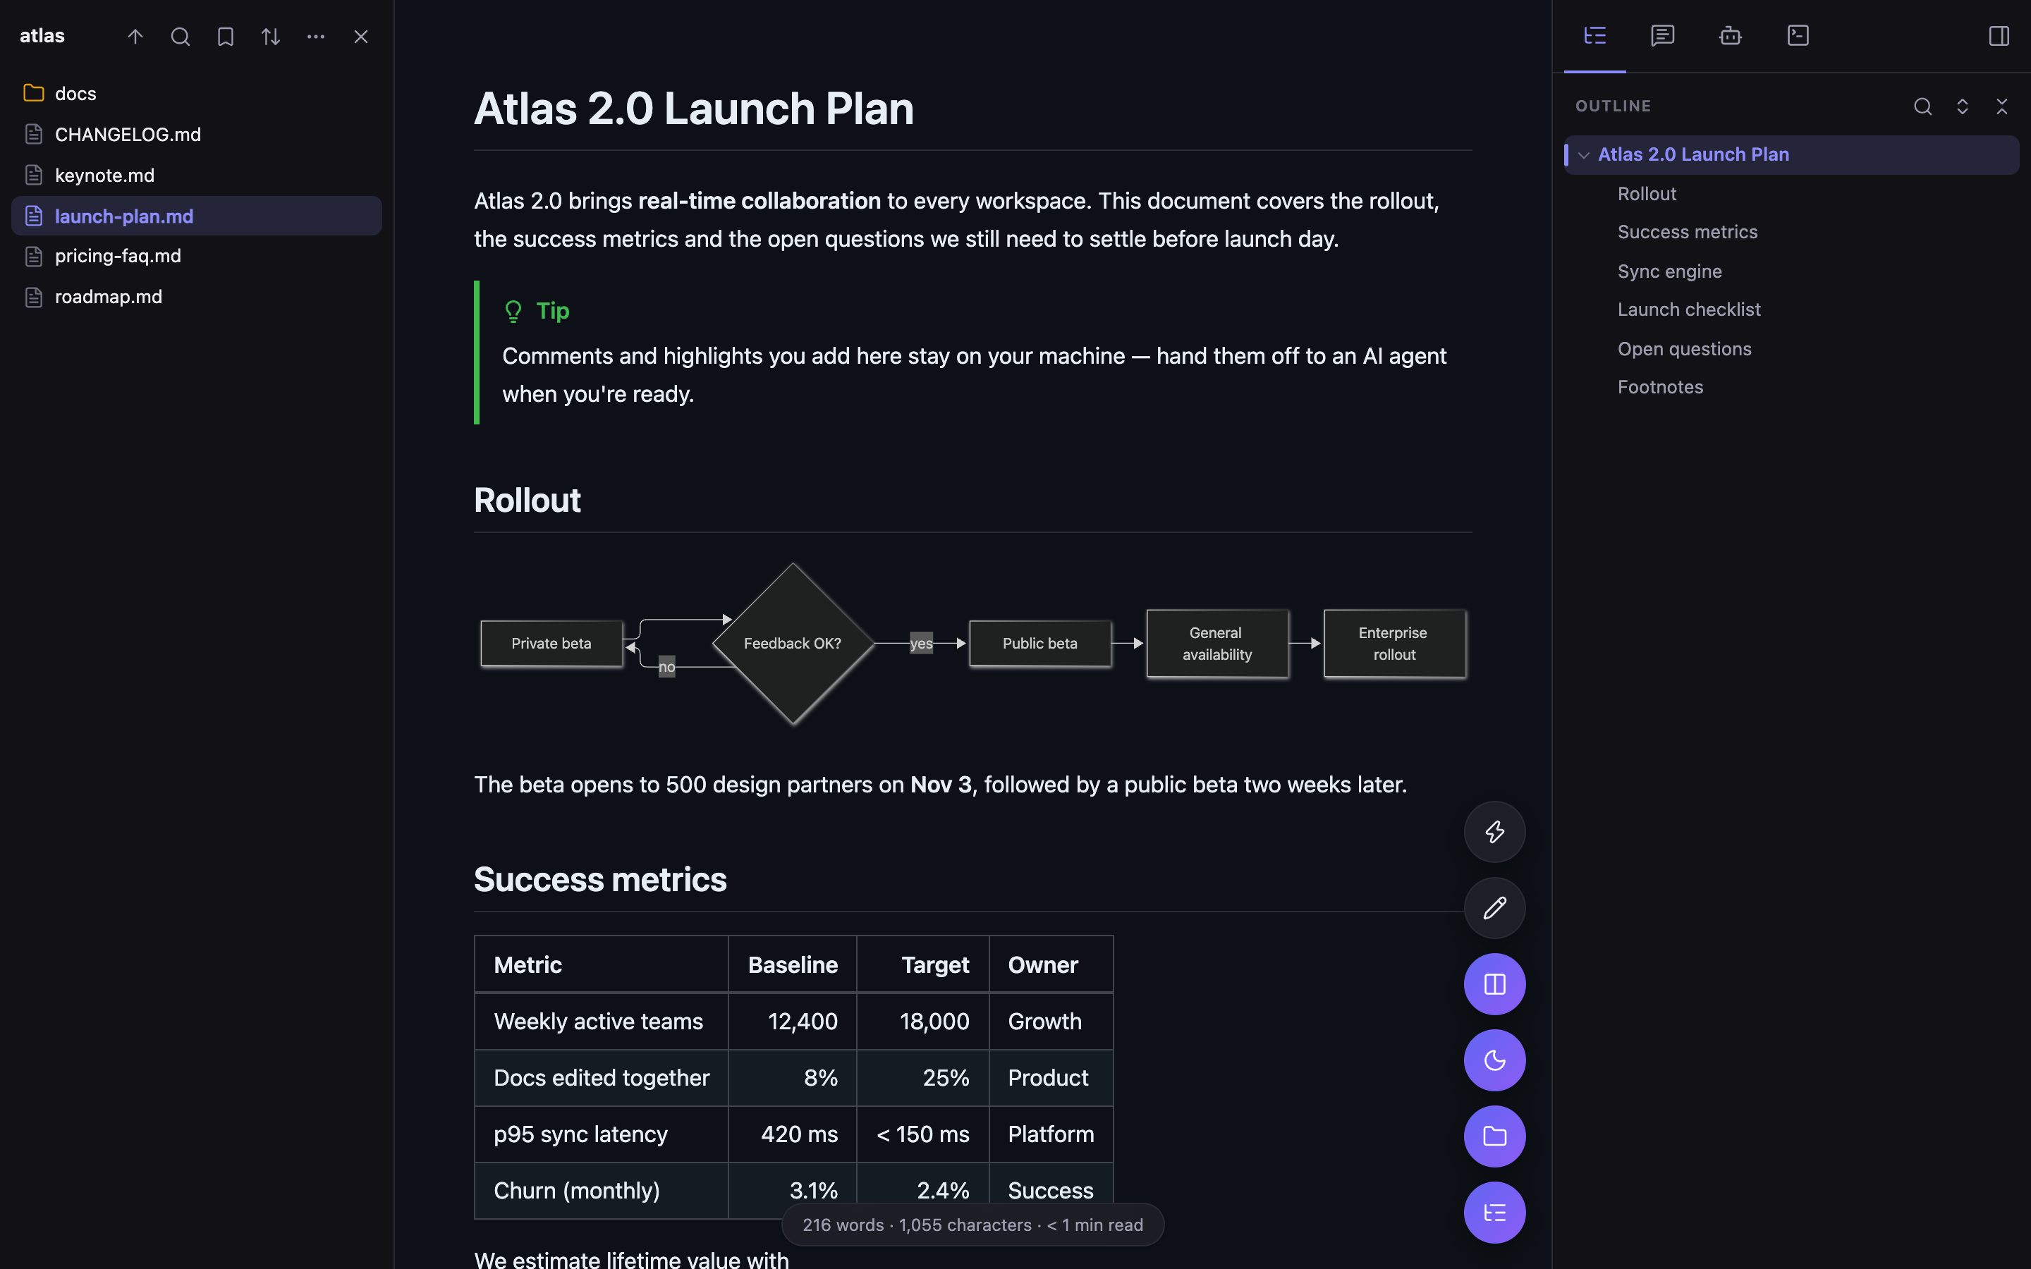Open file search in atlas sidebar
2031x1269 pixels.
(x=181, y=37)
